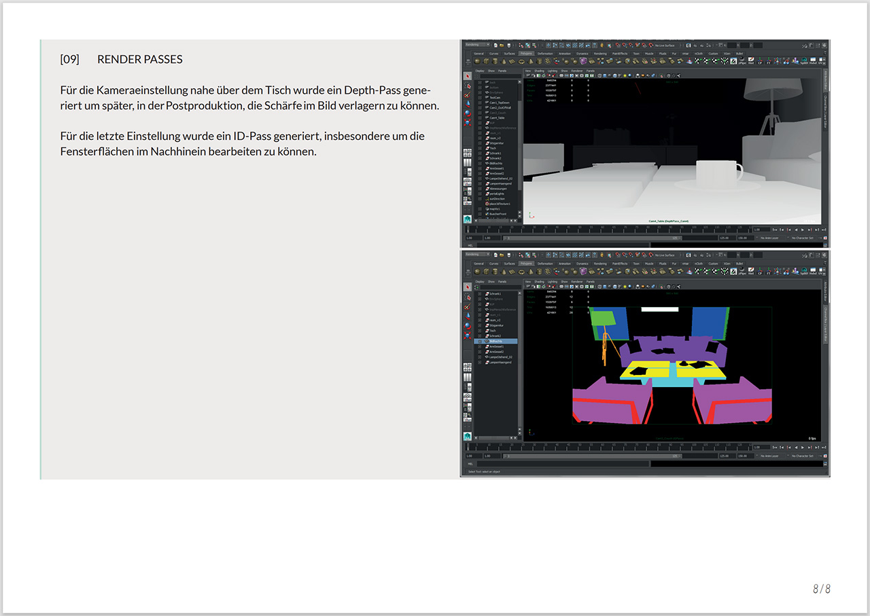The height and width of the screenshot is (616, 870).
Task: Switch to Polygons shelf tab in depth-pass window
Action: coord(526,53)
